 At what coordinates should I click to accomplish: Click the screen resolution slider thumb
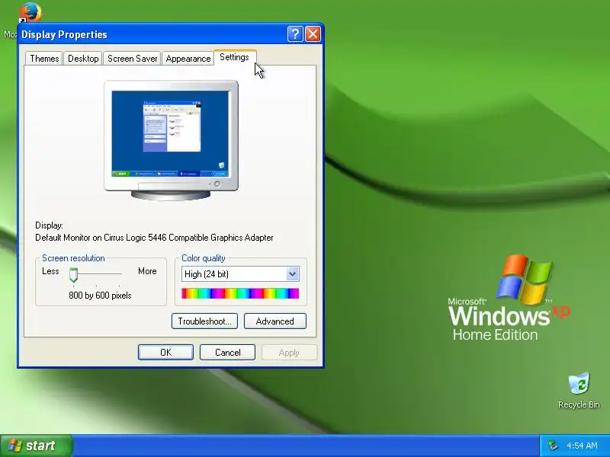click(73, 275)
